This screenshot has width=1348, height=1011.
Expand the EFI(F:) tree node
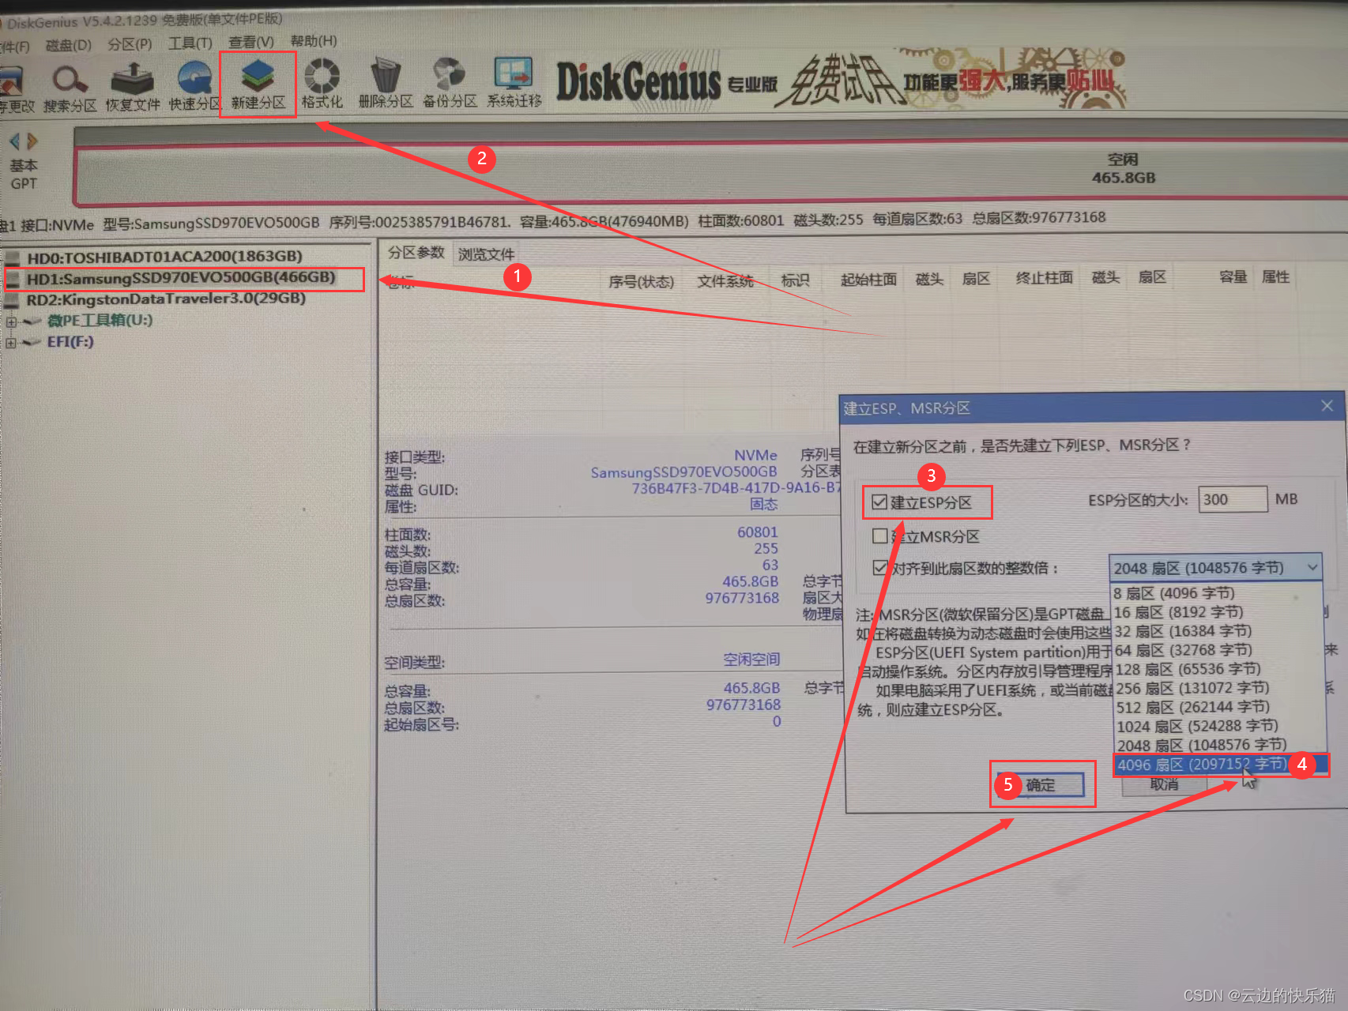coord(11,343)
